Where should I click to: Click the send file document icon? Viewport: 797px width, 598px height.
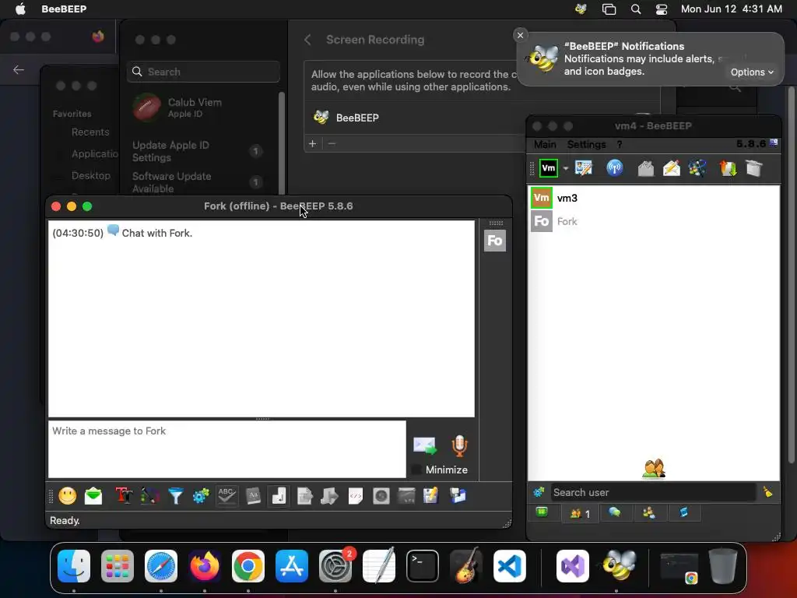(x=304, y=495)
